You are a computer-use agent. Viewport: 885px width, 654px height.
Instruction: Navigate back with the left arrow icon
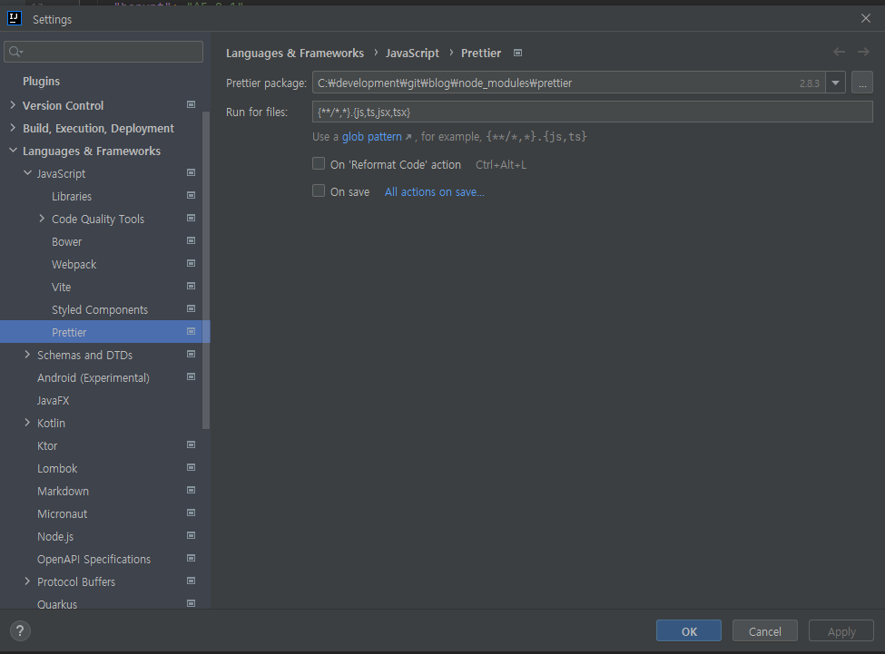(x=839, y=52)
